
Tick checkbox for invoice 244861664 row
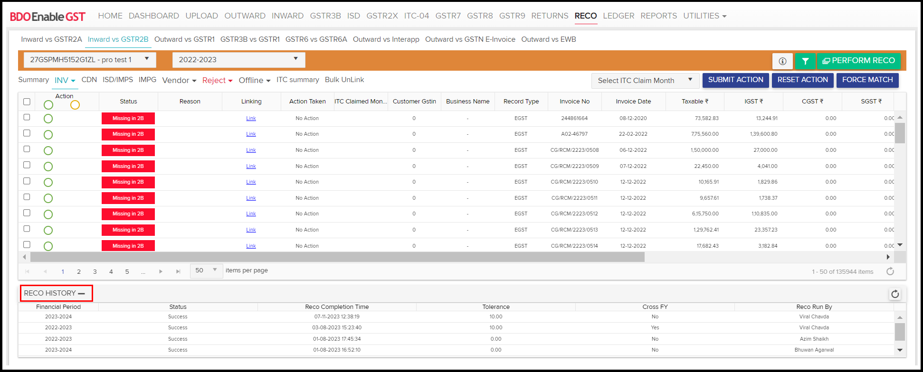click(27, 117)
